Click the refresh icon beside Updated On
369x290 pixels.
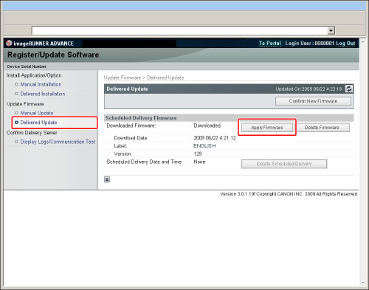pyautogui.click(x=349, y=89)
